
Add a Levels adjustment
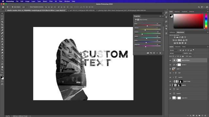177,37
